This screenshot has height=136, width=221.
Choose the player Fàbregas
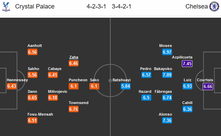[x=163, y=91]
